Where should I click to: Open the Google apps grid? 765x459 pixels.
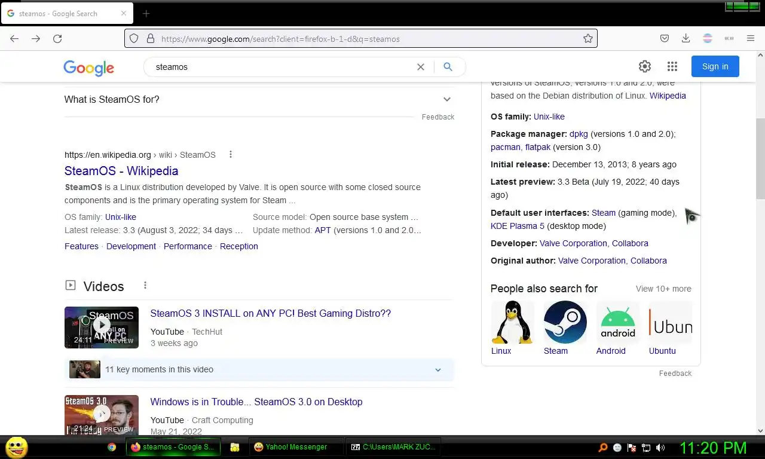coord(672,66)
